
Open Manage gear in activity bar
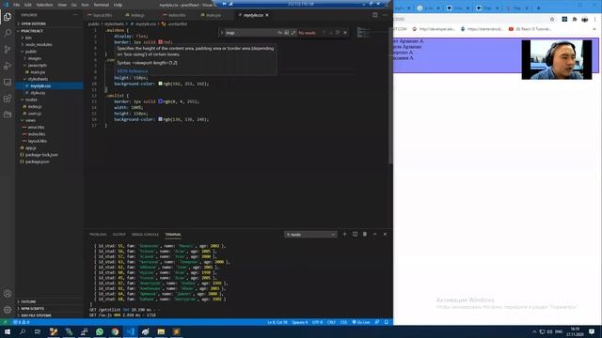[8, 310]
